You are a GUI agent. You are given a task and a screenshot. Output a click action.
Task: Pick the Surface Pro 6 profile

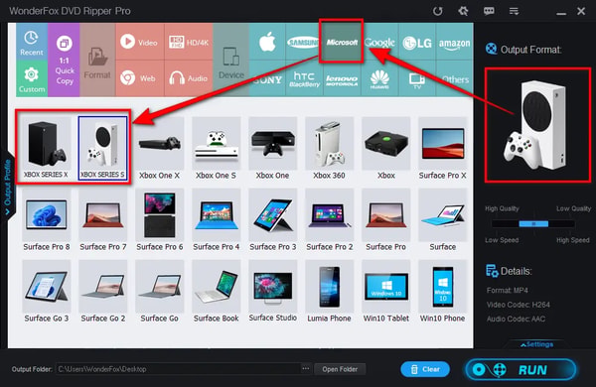[159, 220]
